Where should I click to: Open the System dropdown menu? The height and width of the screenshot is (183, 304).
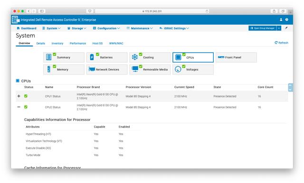[x=51, y=28]
